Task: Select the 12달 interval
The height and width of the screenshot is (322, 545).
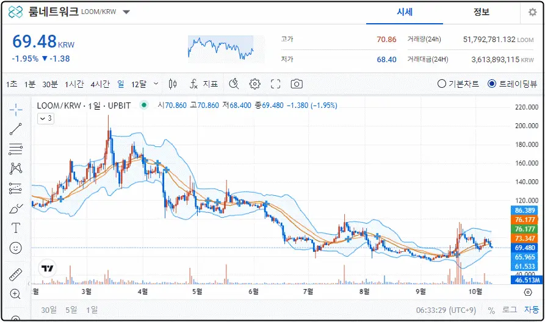Action: (x=139, y=84)
